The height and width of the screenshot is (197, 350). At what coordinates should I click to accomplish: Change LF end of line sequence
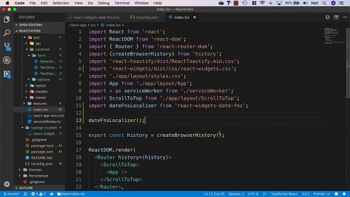265,194
